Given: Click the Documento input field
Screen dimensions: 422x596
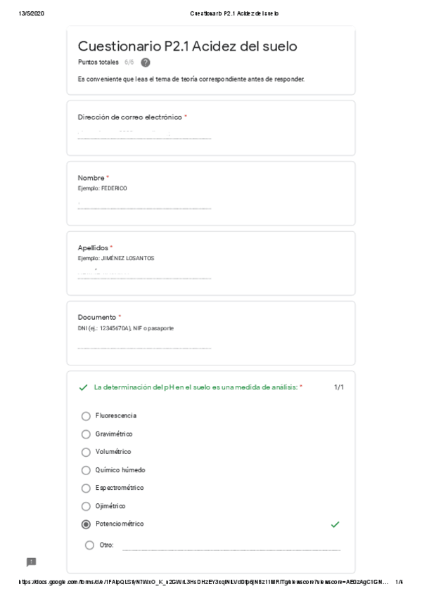Looking at the screenshot, I should [x=144, y=344].
